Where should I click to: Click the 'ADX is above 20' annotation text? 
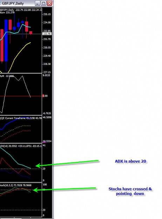point(130,161)
